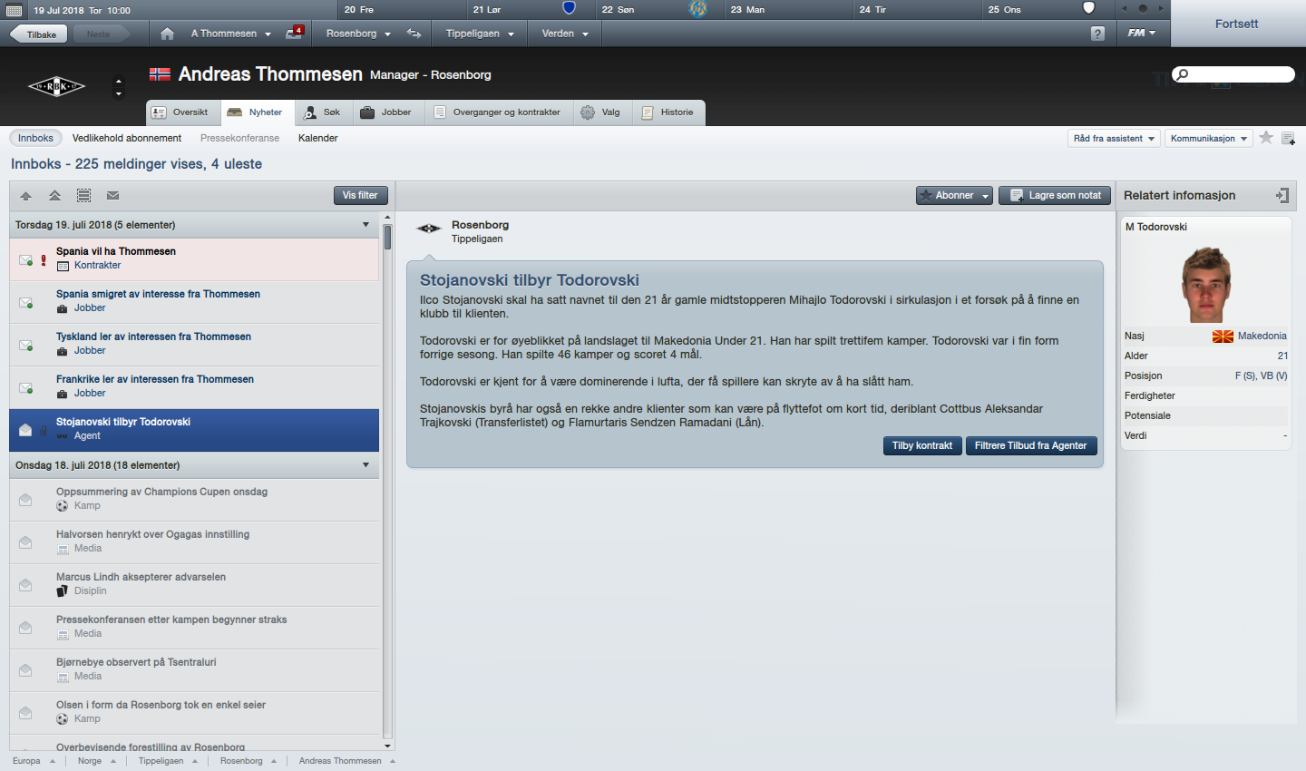The height and width of the screenshot is (771, 1306).
Task: Click the inbox list scrollbar thumb
Action: coord(387,237)
